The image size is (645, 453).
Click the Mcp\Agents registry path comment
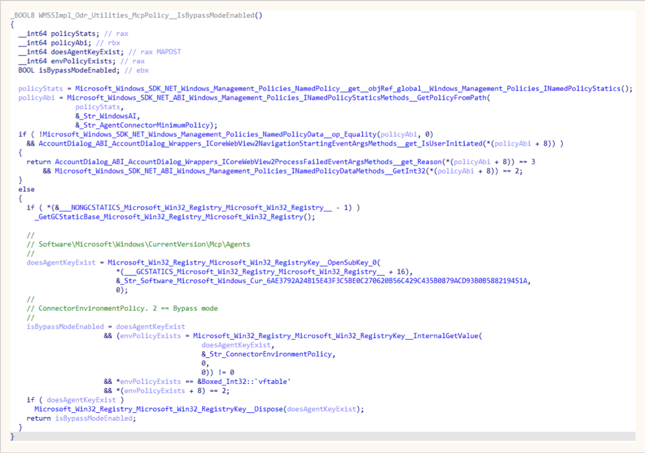[x=145, y=244]
